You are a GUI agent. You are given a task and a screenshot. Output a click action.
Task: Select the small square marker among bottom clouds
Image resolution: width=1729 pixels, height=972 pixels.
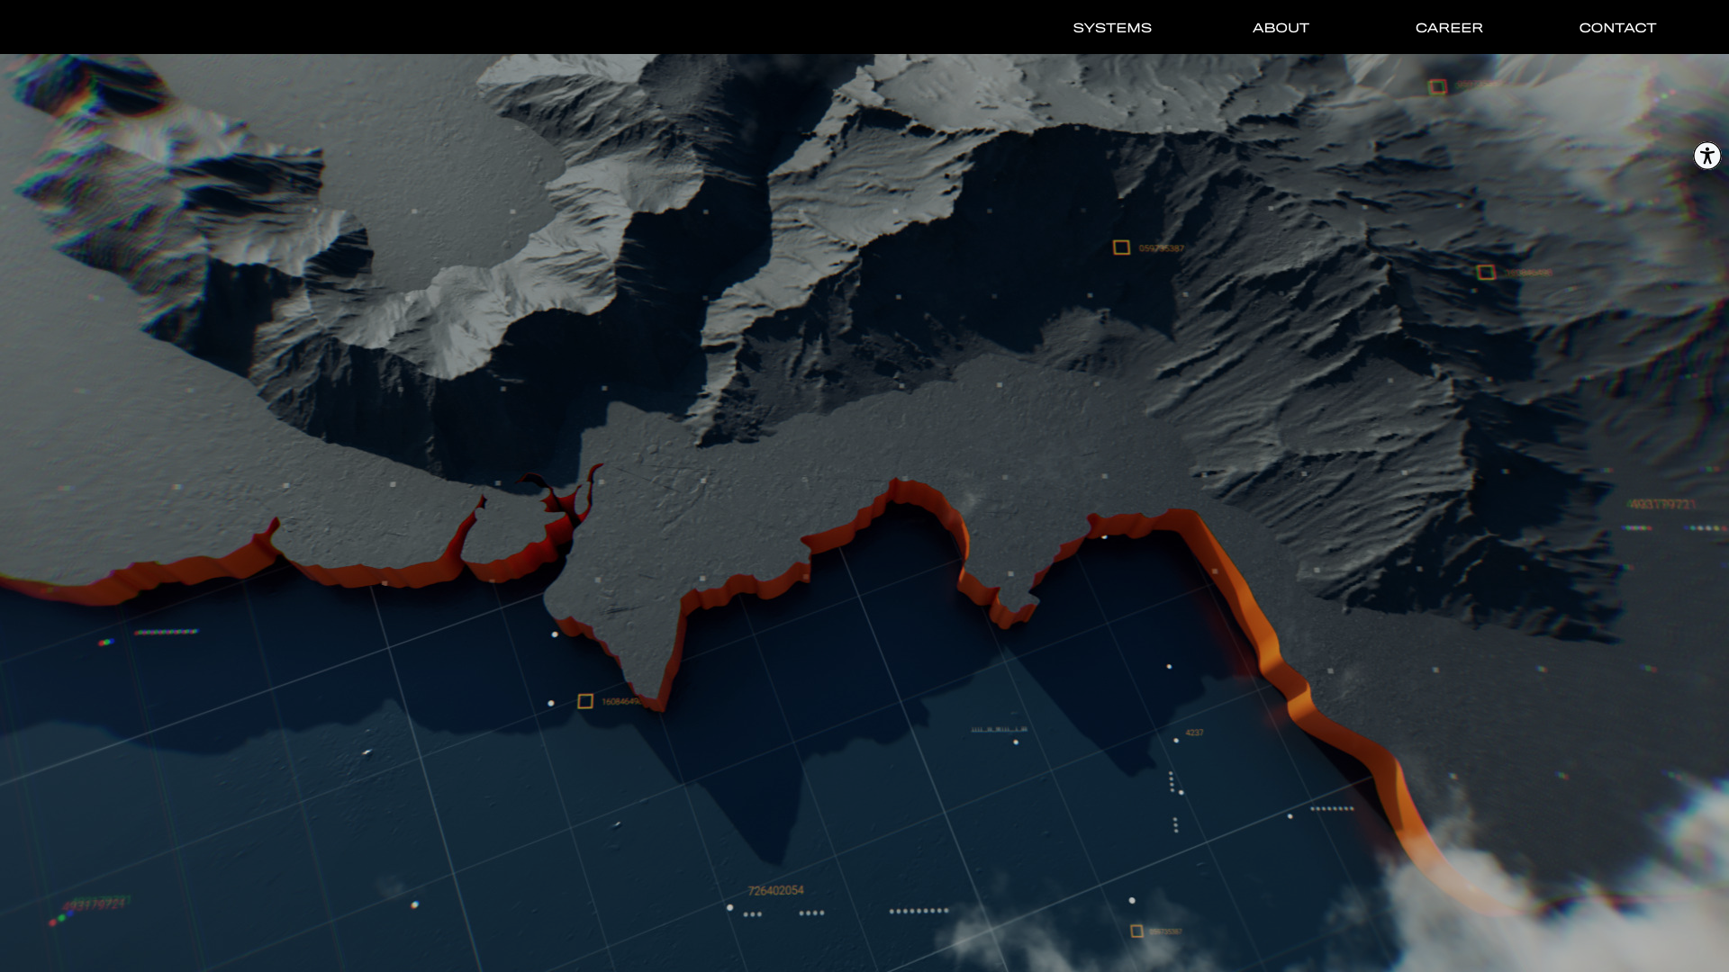tap(1136, 931)
